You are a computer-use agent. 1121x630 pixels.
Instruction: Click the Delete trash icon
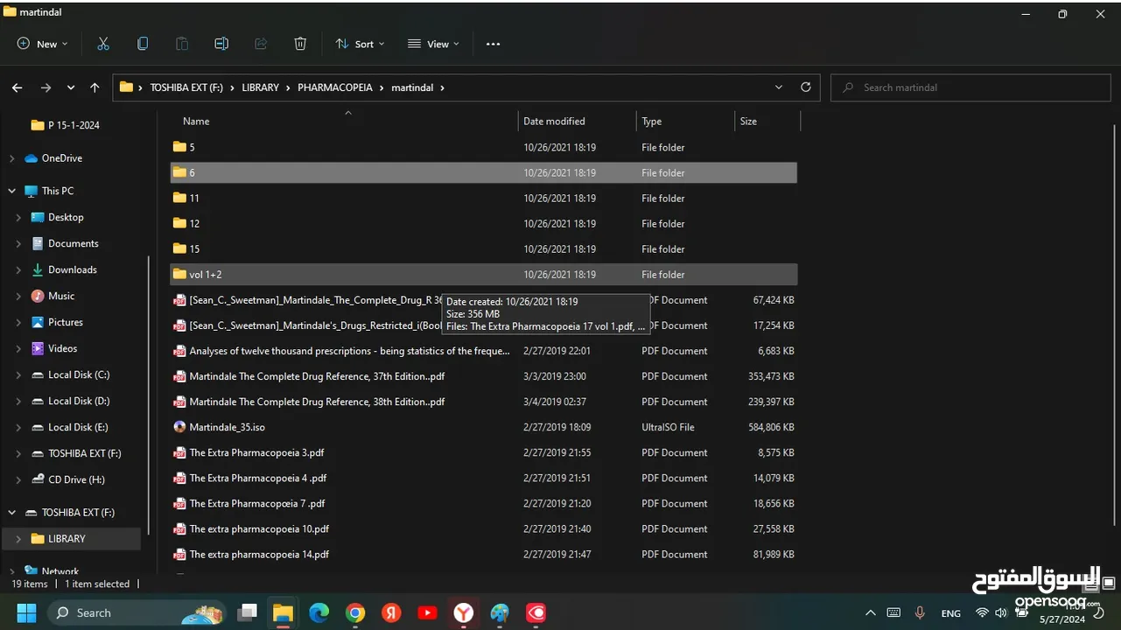pyautogui.click(x=300, y=44)
